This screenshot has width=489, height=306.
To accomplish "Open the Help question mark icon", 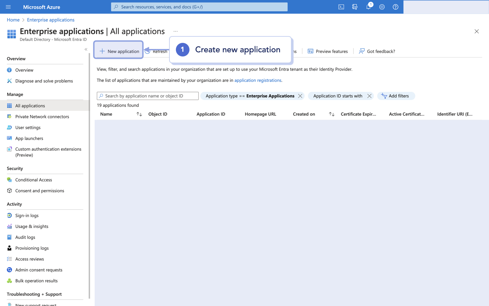I will pyautogui.click(x=395, y=7).
